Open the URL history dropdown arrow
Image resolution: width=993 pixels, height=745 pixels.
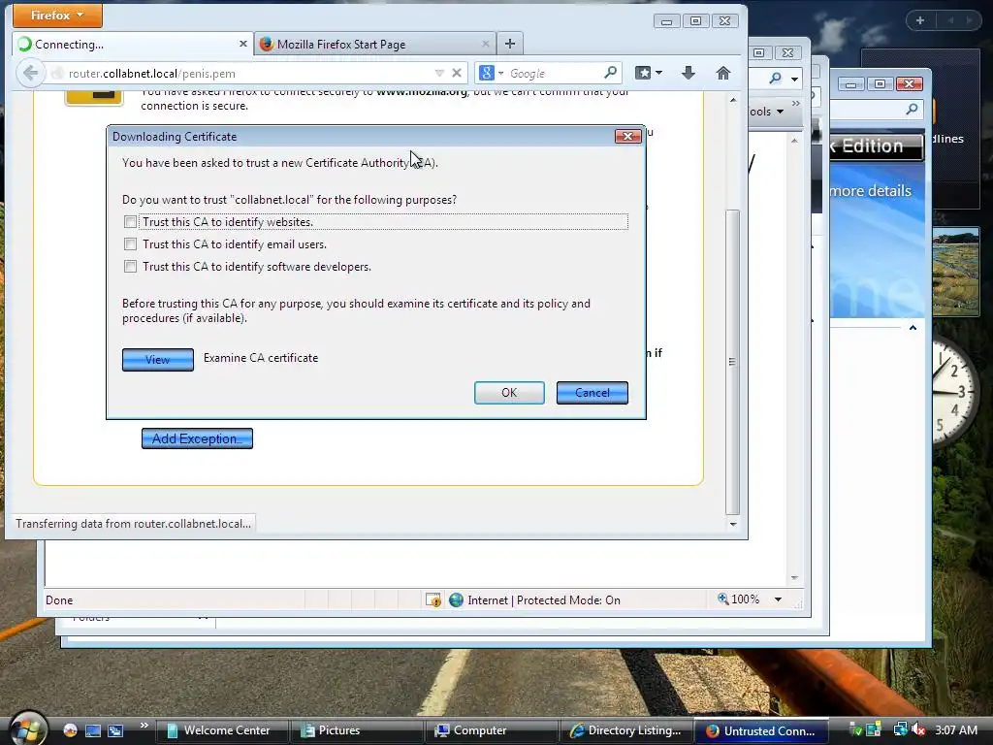[439, 74]
